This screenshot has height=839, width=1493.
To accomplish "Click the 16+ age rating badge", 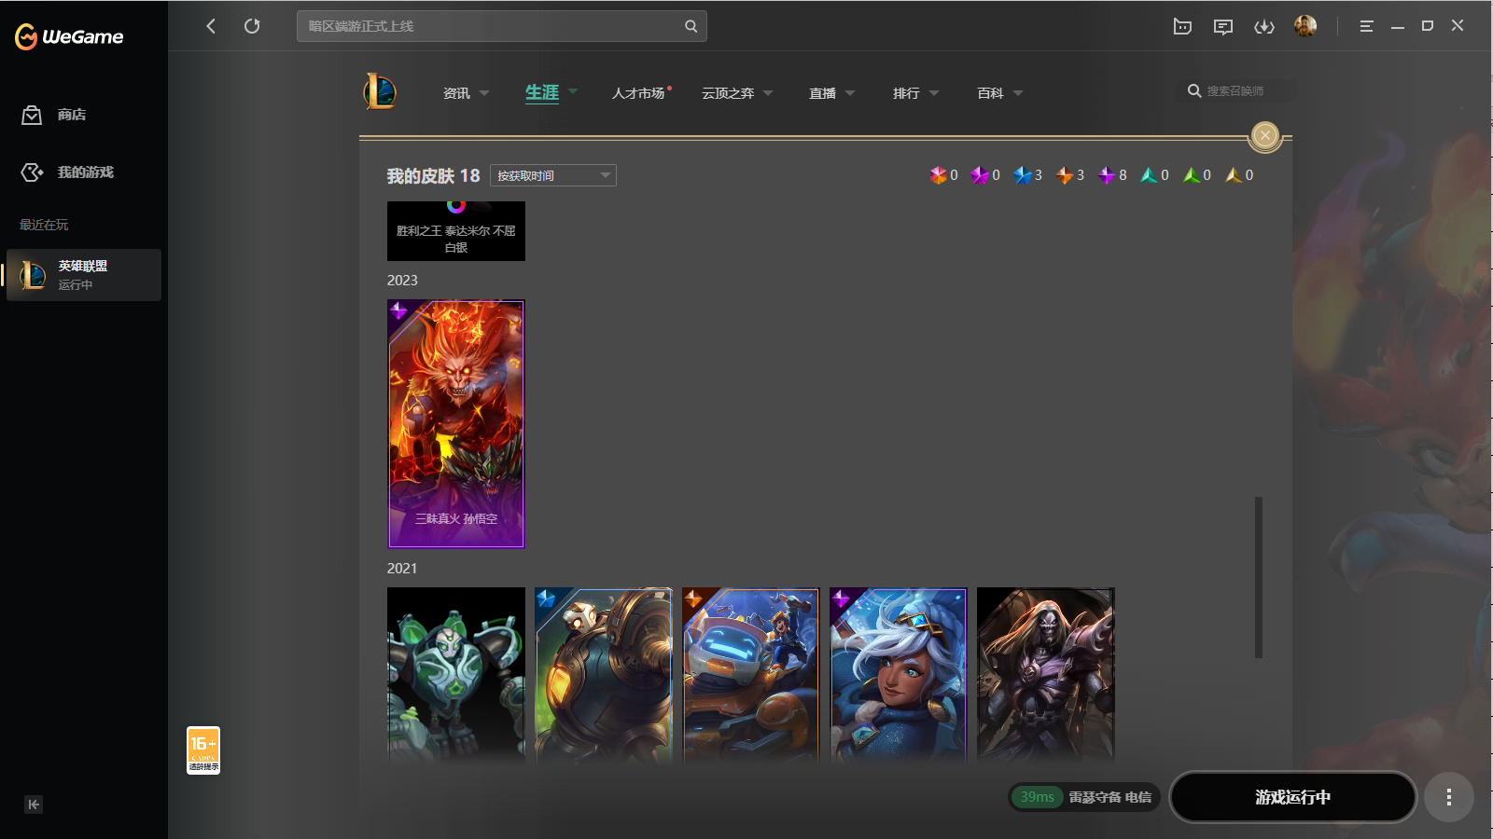I will tap(203, 750).
